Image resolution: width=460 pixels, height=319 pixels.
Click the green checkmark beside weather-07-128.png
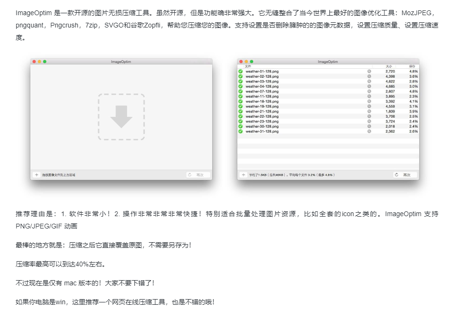(x=241, y=91)
